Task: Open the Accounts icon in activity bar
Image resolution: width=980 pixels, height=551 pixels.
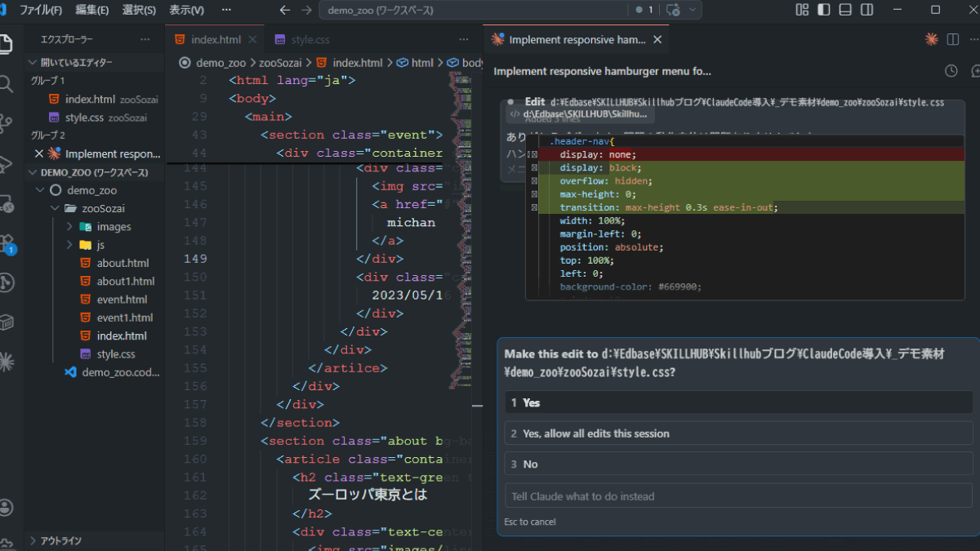Action: 7,508
